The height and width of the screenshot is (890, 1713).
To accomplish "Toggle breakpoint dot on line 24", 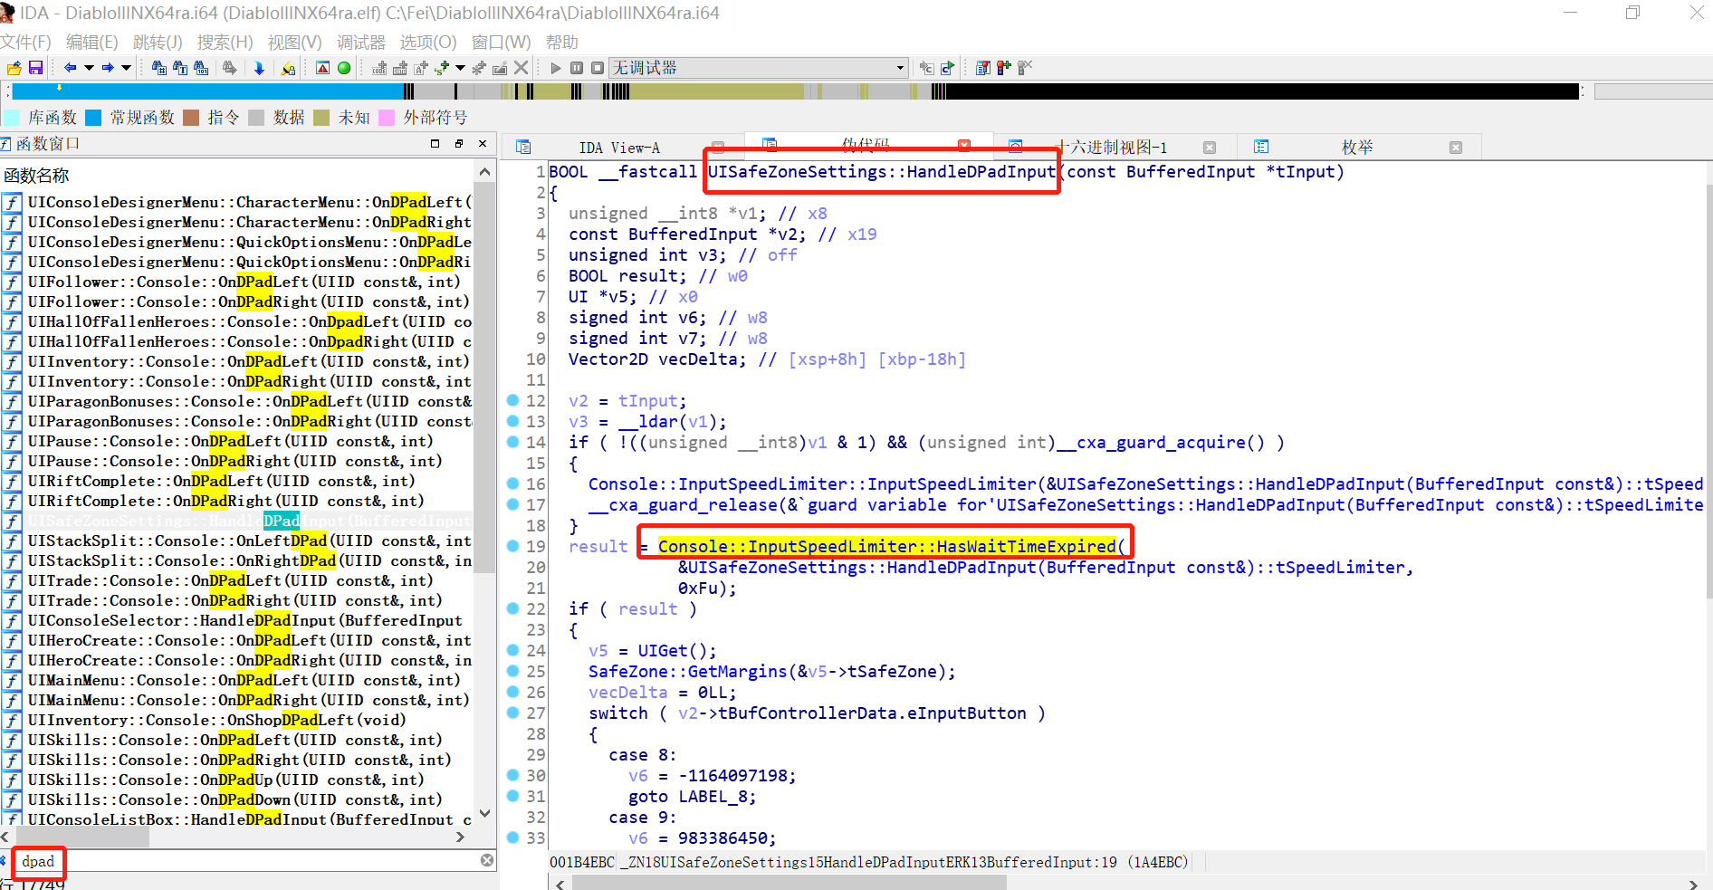I will [512, 650].
